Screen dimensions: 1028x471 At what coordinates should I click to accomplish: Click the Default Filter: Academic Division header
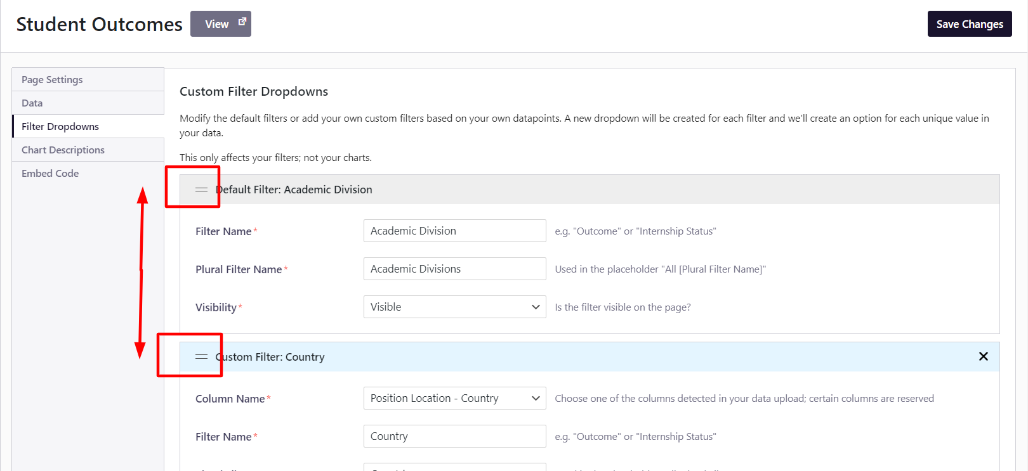coord(294,190)
